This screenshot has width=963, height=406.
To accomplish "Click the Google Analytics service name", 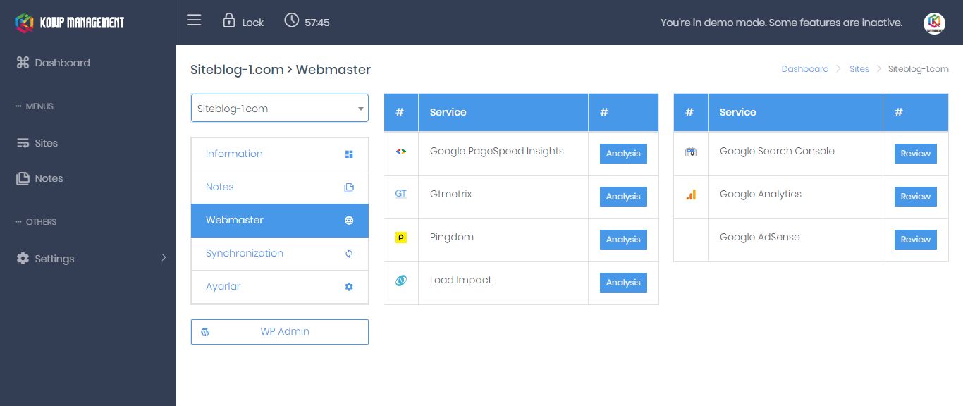I will pos(761,194).
